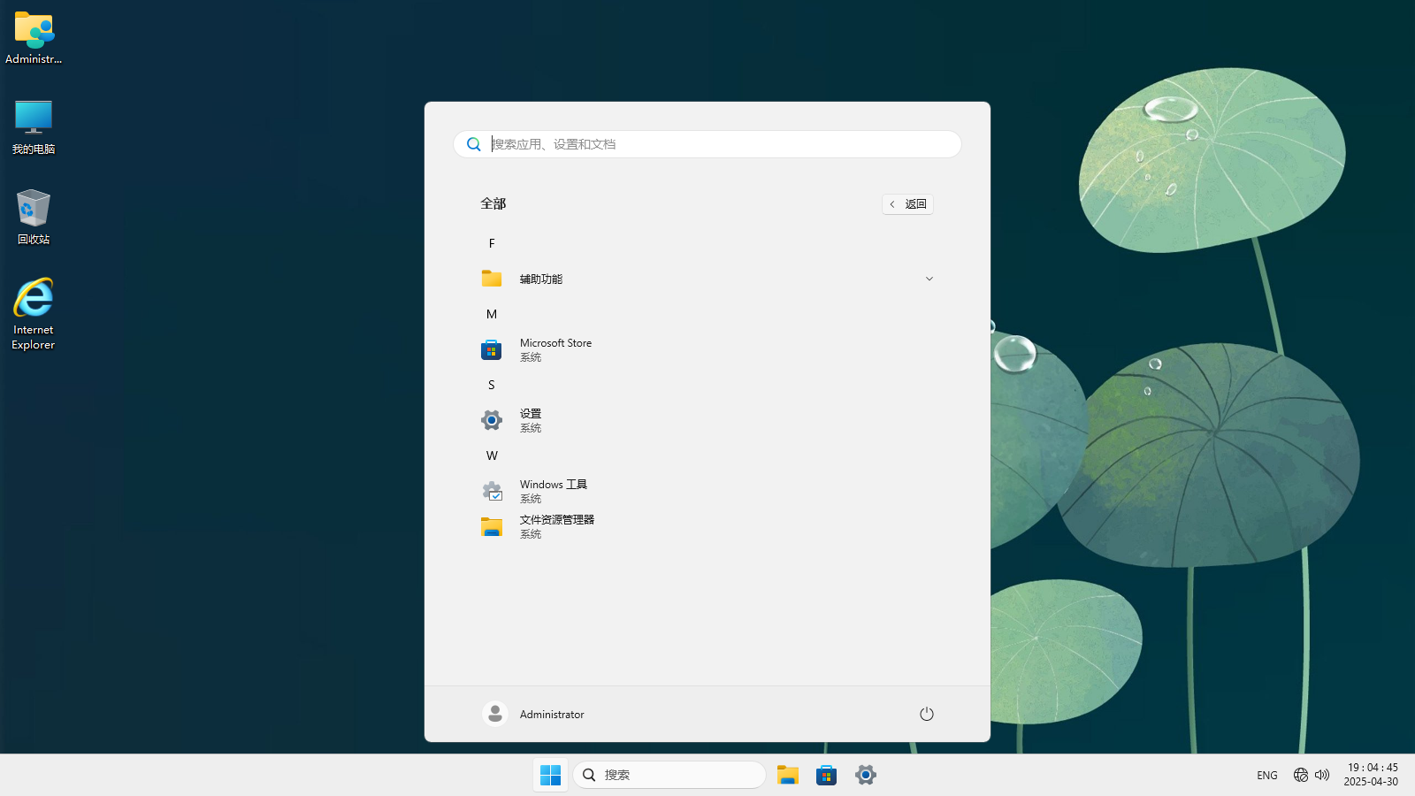The height and width of the screenshot is (796, 1415).
Task: Click the network globe tray icon
Action: tap(1300, 775)
